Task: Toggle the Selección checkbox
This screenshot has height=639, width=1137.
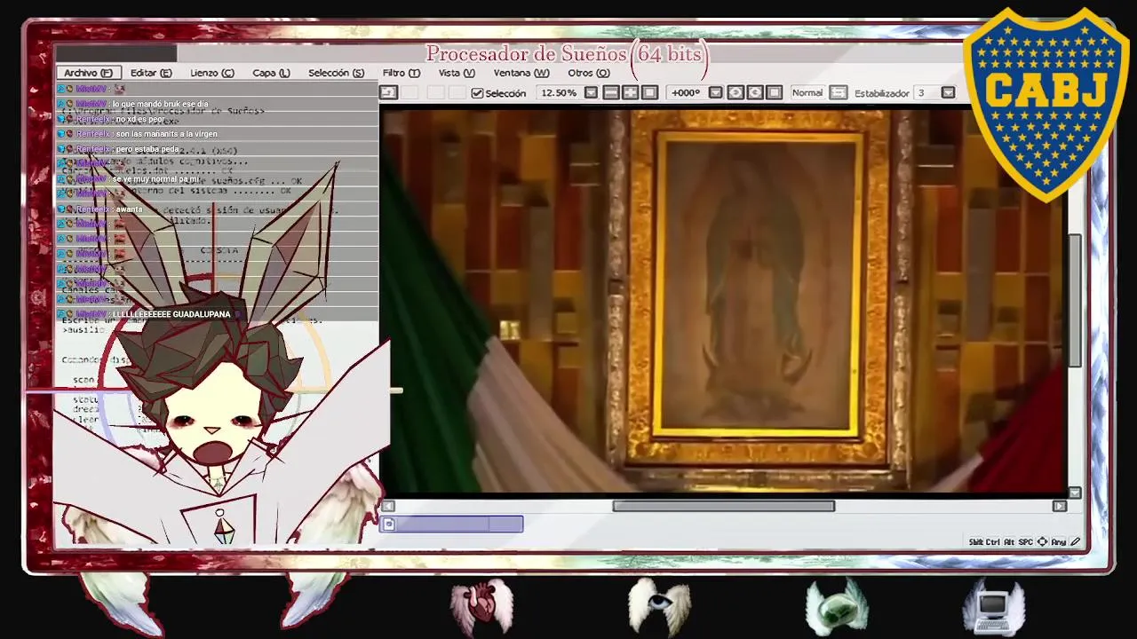Action: click(x=478, y=92)
